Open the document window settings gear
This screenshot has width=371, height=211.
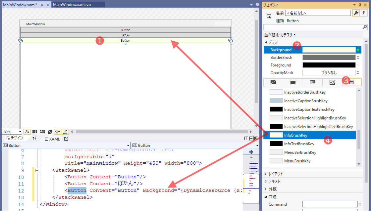(257, 5)
